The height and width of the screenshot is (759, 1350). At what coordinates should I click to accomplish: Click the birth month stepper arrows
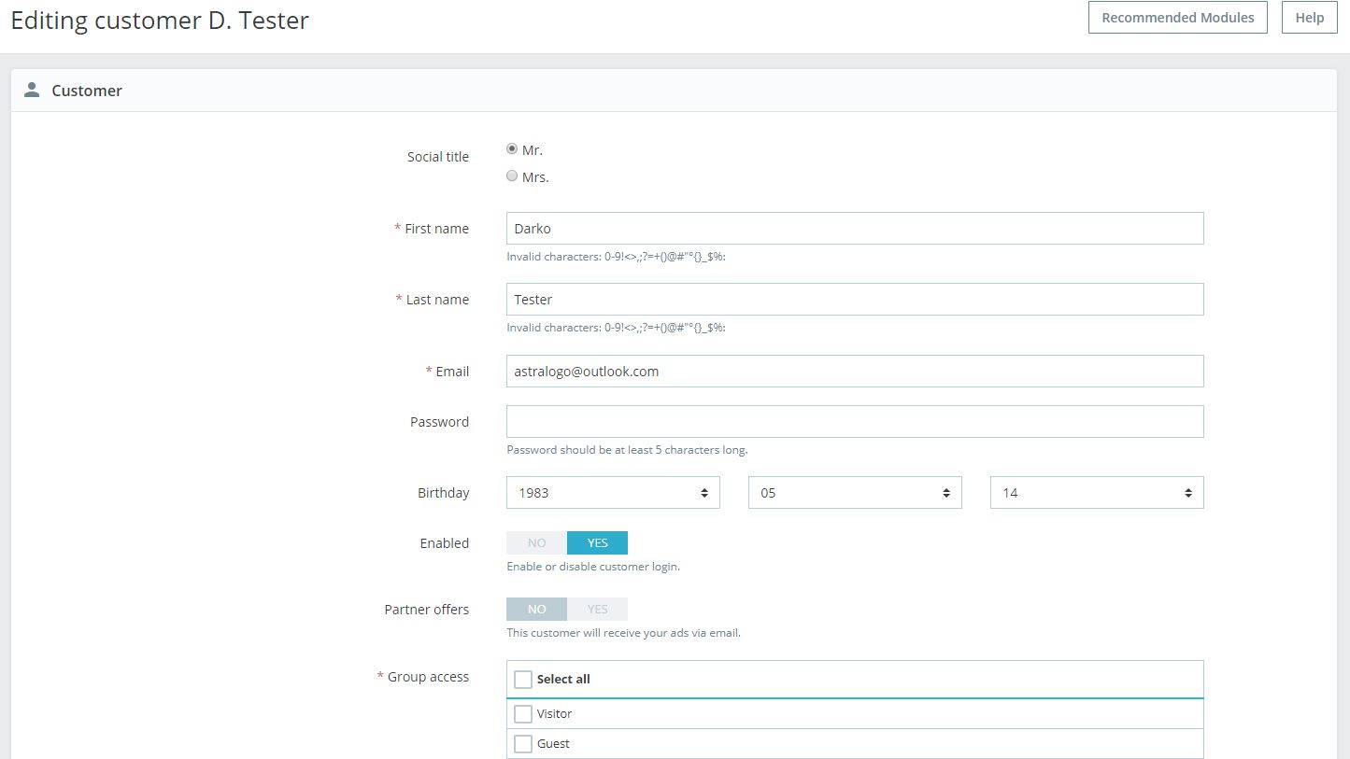946,492
